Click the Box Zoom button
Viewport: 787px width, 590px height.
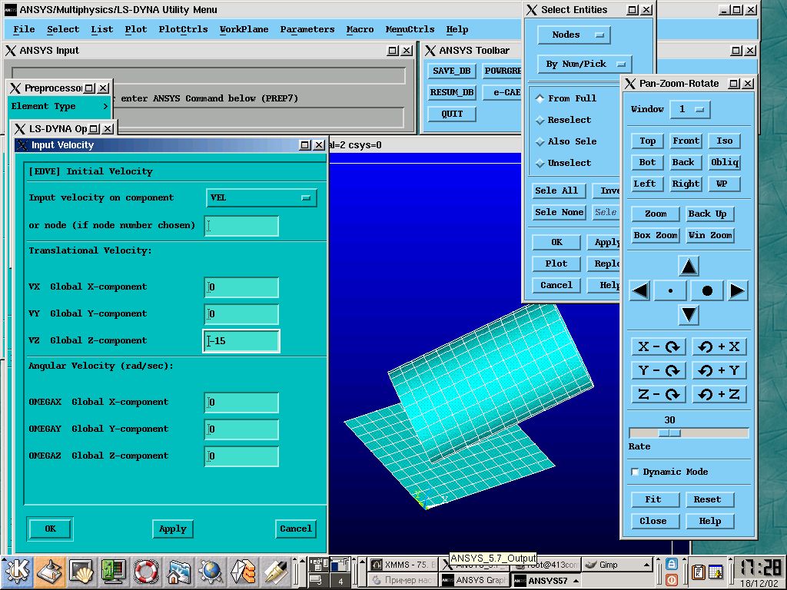coord(656,235)
